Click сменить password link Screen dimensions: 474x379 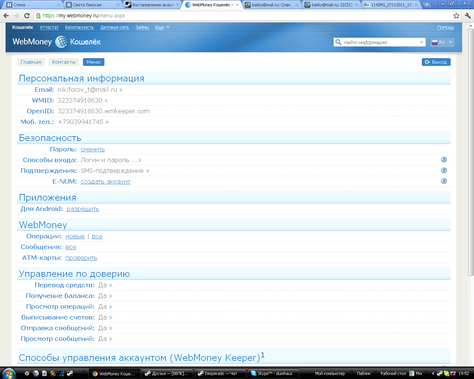point(93,150)
